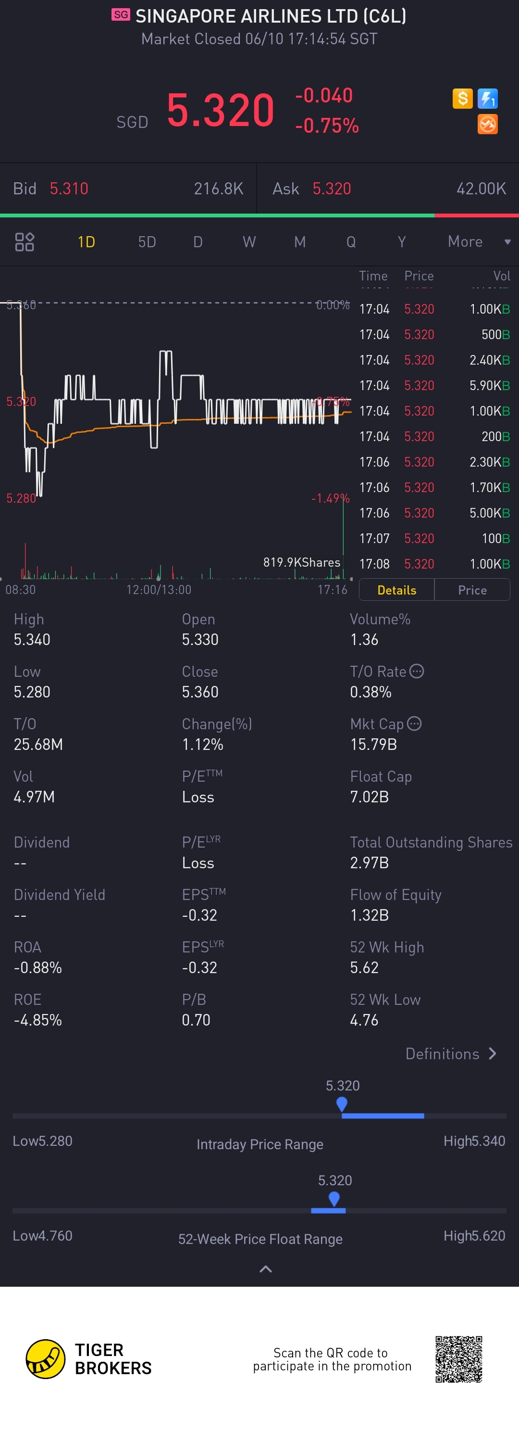The width and height of the screenshot is (519, 1432).
Task: Open the Mkt Cap info bubble
Action: (x=414, y=723)
